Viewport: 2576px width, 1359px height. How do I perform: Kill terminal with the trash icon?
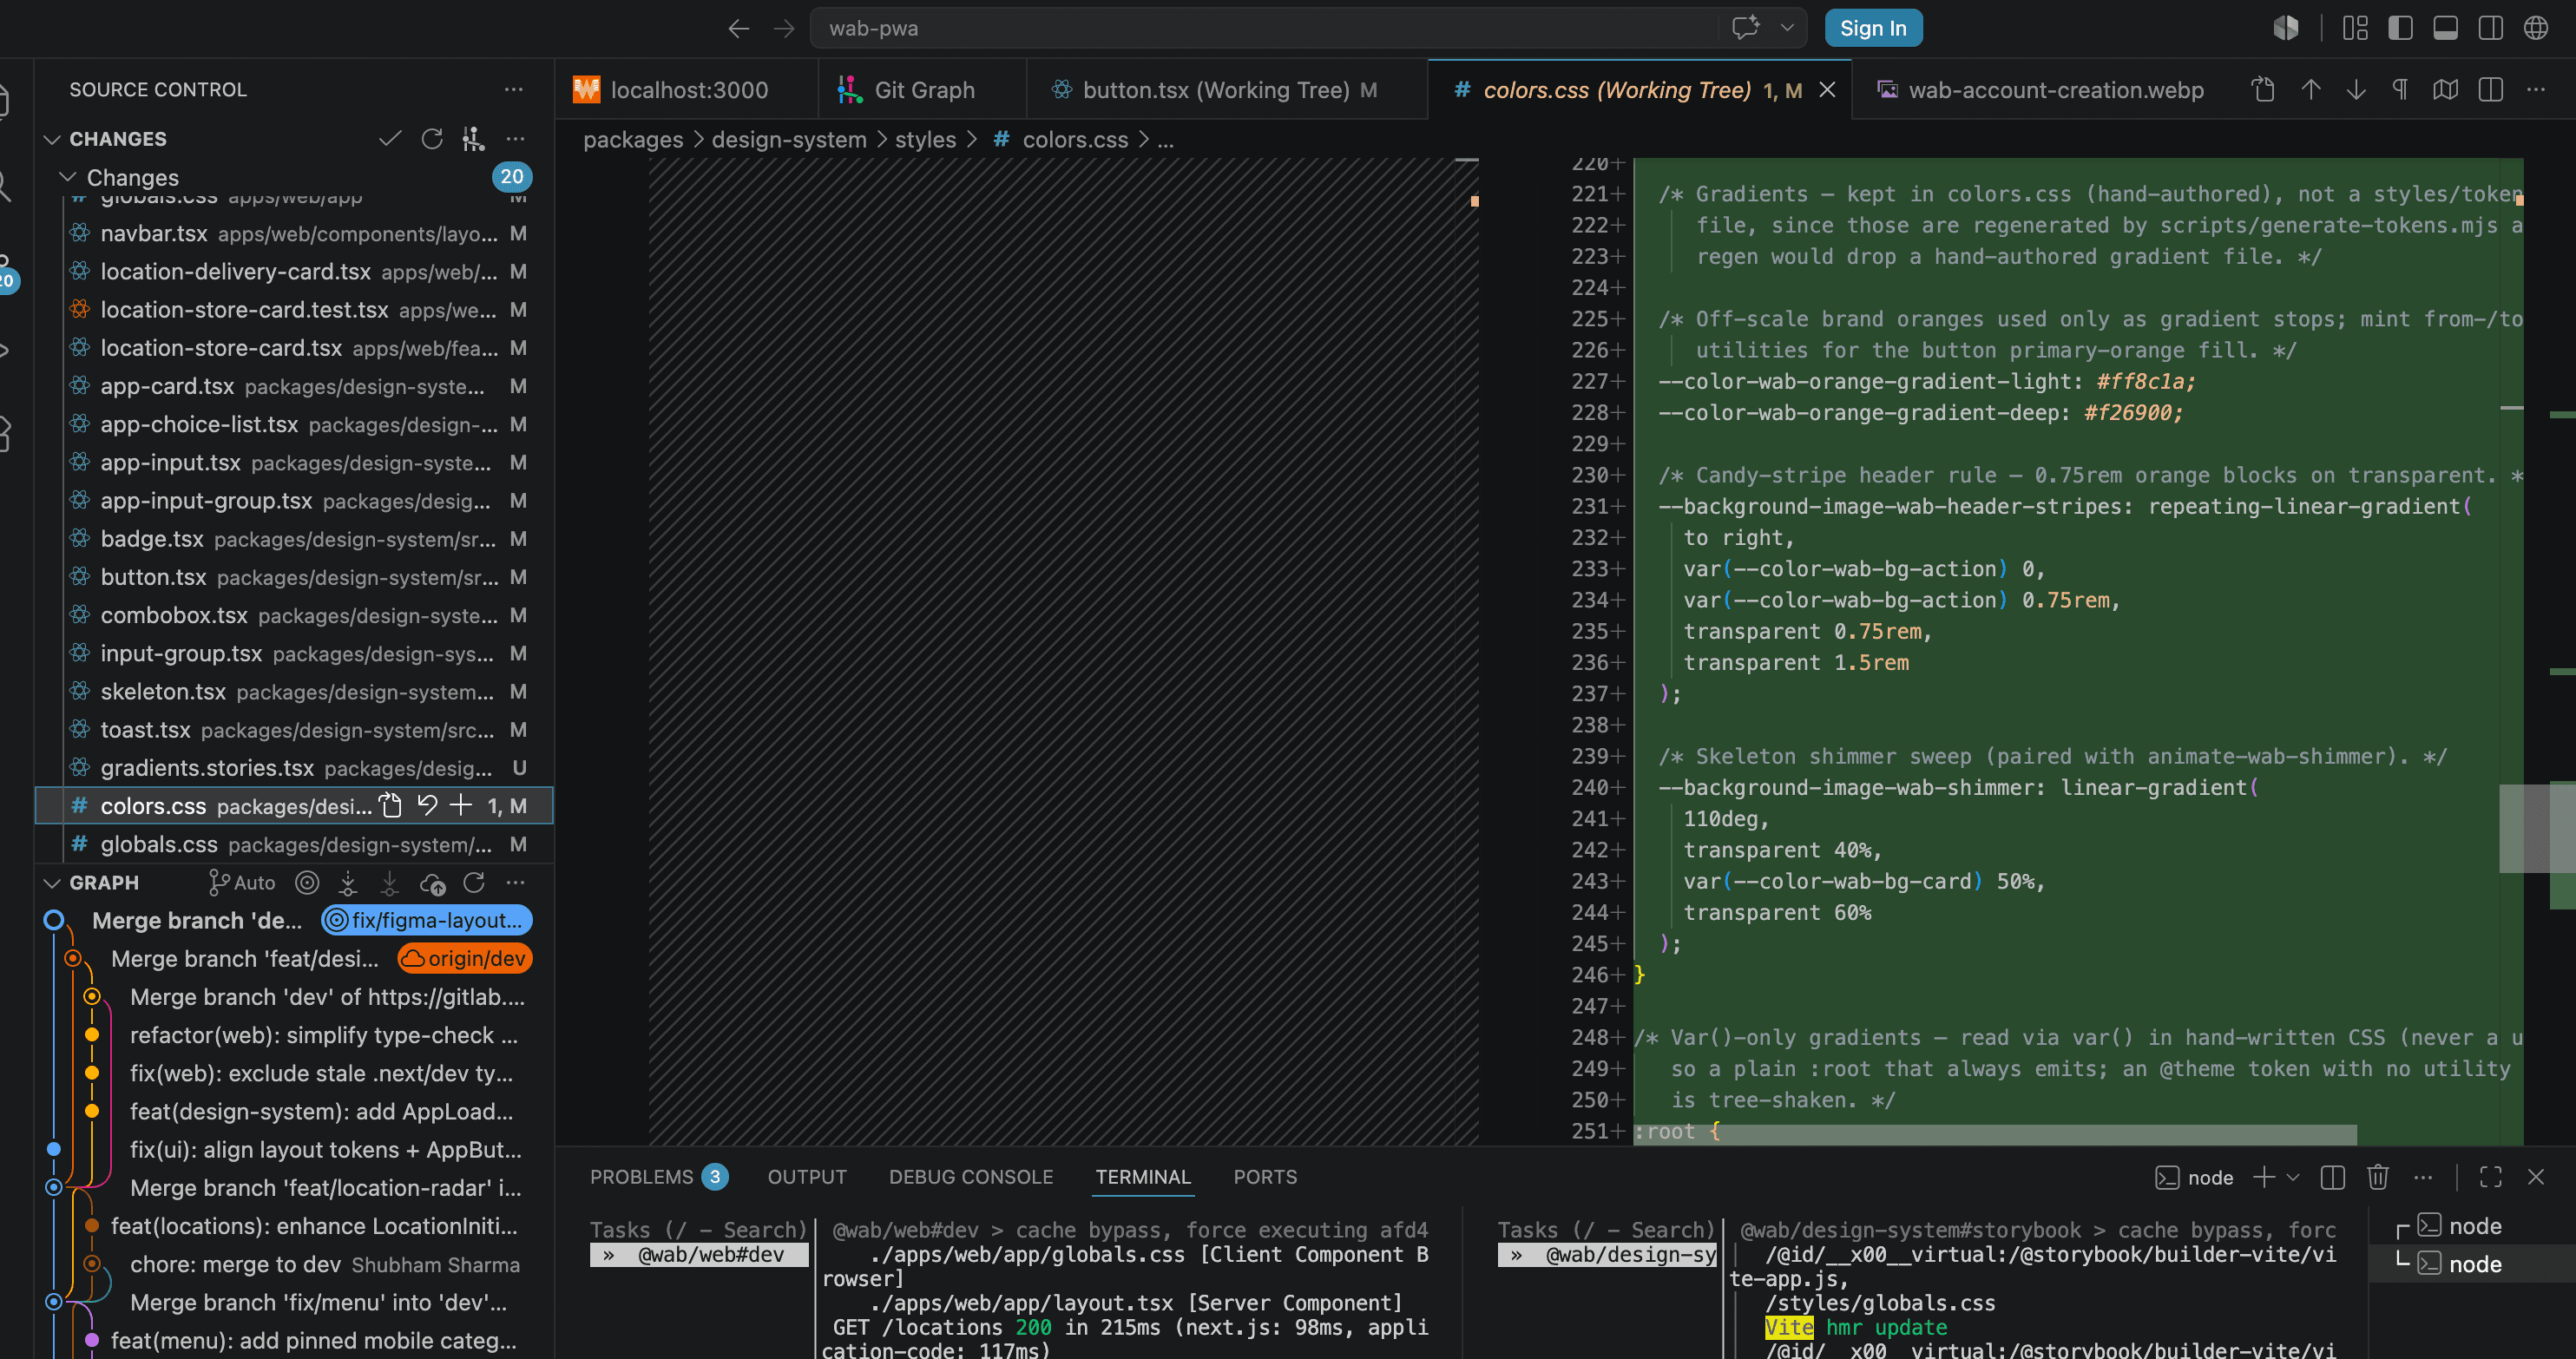click(x=2378, y=1177)
